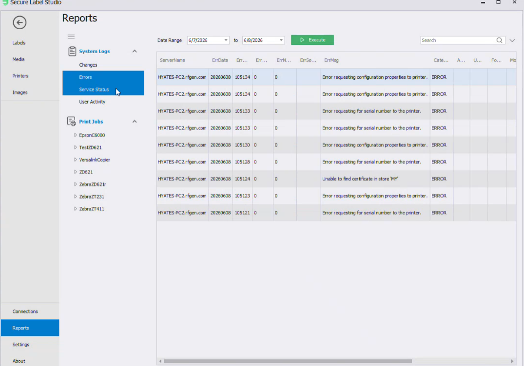Image resolution: width=524 pixels, height=366 pixels.
Task: Select the Reports navigation item
Action: pyautogui.click(x=30, y=328)
